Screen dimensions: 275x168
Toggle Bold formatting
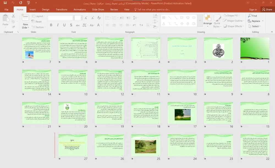coord(51,25)
